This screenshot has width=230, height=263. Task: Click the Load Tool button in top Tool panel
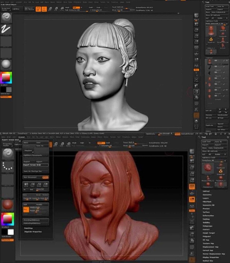pyautogui.click(x=210, y=6)
